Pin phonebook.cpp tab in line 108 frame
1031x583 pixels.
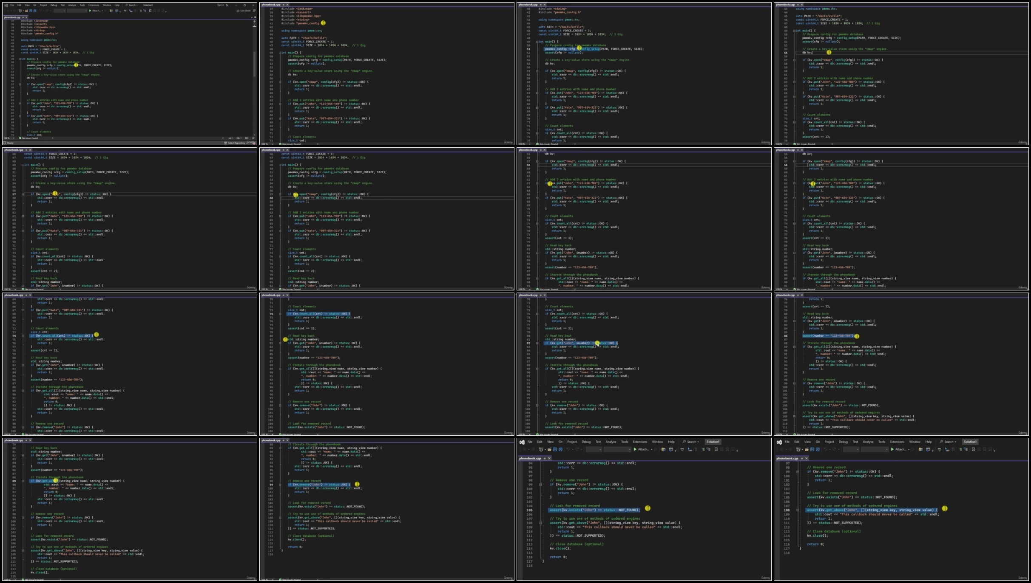[x=802, y=459]
